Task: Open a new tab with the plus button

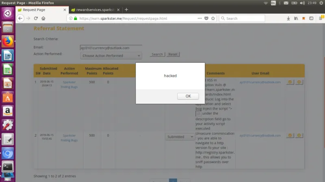Action: pyautogui.click(x=126, y=9)
